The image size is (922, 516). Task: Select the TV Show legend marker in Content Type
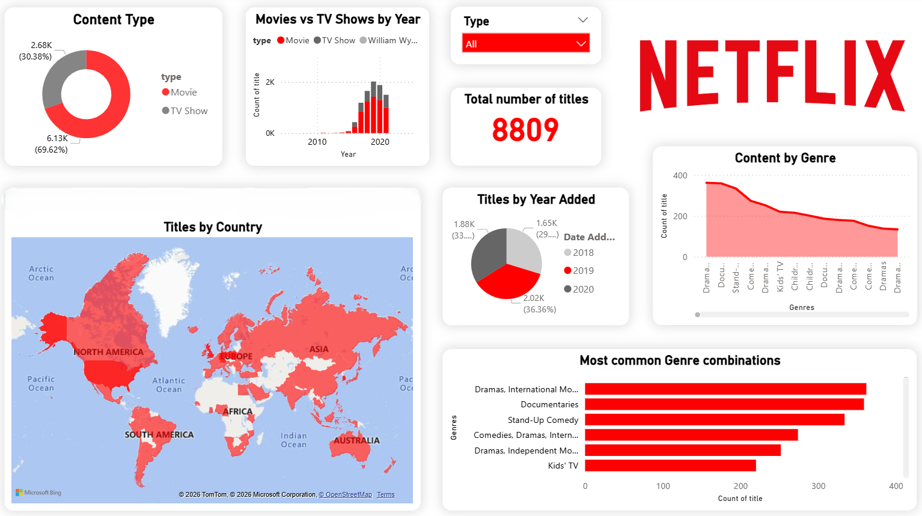pos(165,111)
